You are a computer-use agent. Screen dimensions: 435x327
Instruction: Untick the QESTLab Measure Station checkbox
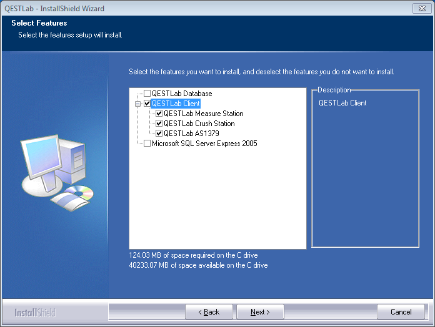(x=159, y=114)
